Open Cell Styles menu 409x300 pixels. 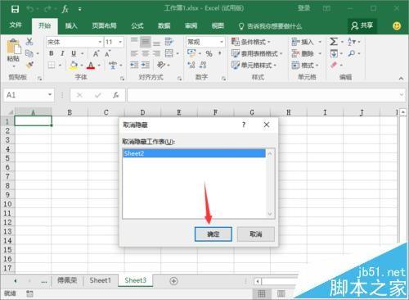pos(254,66)
